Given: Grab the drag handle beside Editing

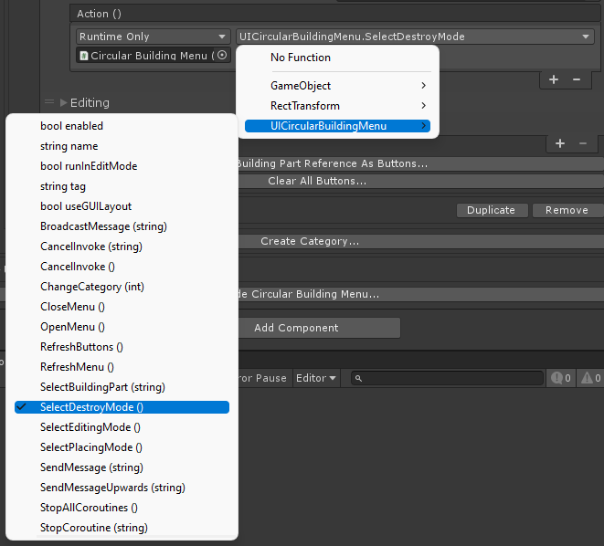Looking at the screenshot, I should (x=50, y=102).
